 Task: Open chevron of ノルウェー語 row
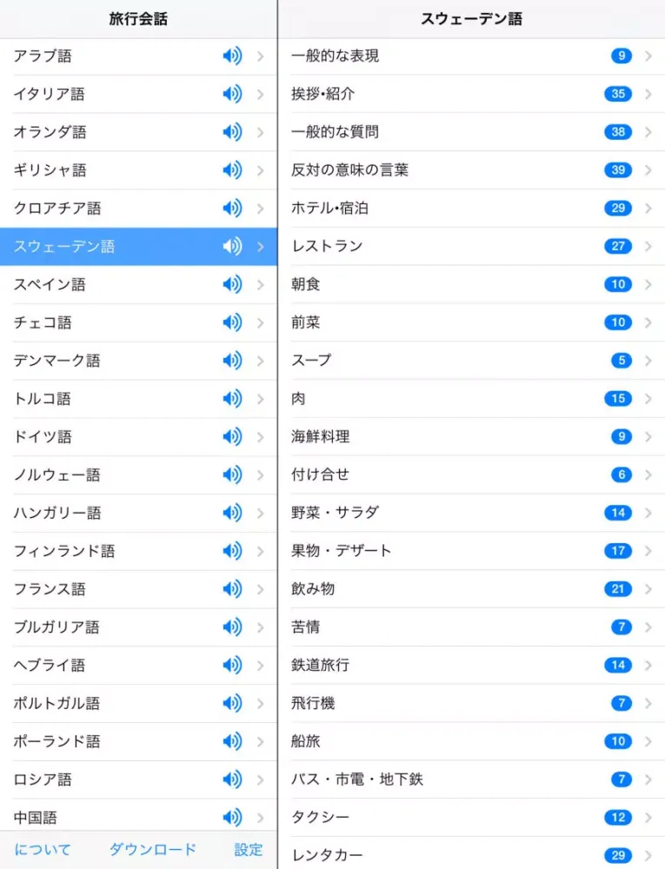[260, 475]
